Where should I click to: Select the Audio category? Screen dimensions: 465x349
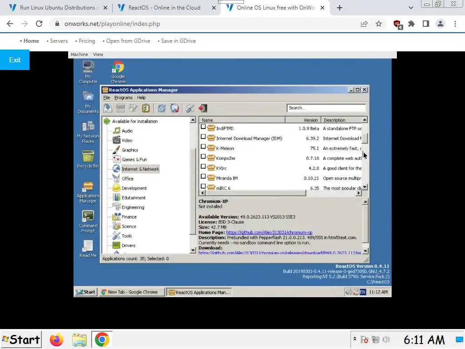coord(127,131)
